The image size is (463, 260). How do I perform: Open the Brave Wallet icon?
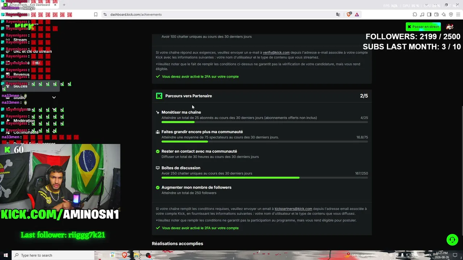pos(436,14)
